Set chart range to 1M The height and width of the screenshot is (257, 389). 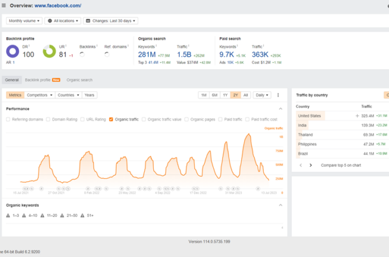pyautogui.click(x=203, y=95)
